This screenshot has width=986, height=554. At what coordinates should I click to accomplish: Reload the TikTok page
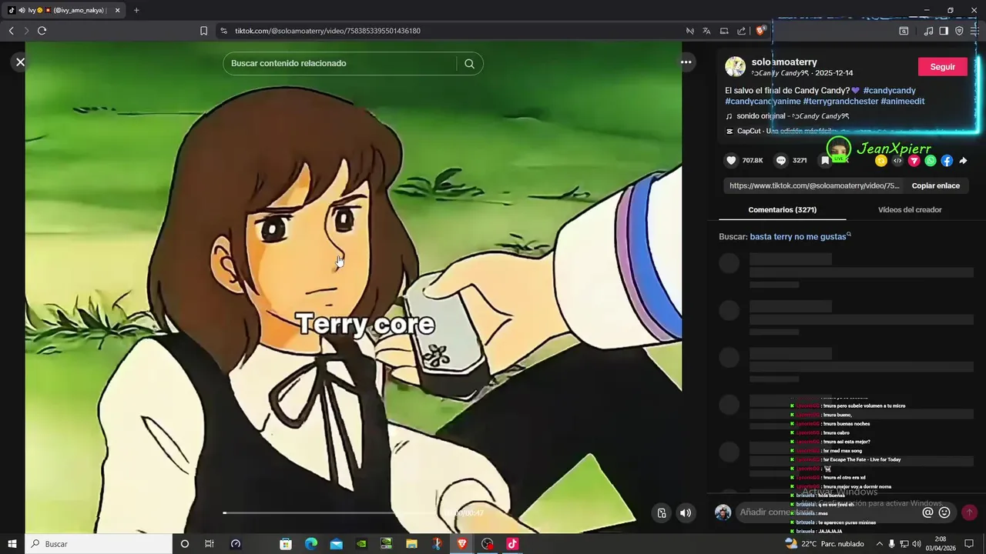click(x=42, y=31)
